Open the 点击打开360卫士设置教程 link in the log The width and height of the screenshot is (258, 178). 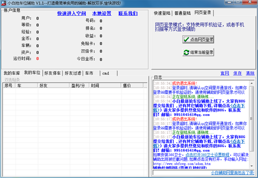207,155
